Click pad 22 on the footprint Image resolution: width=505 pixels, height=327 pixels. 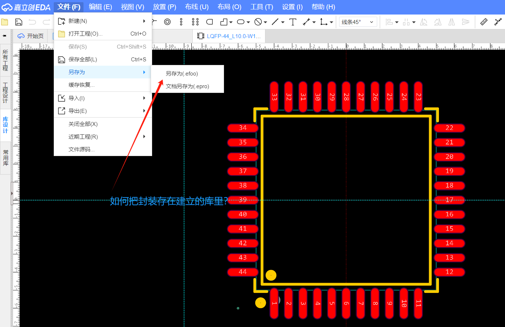[449, 128]
